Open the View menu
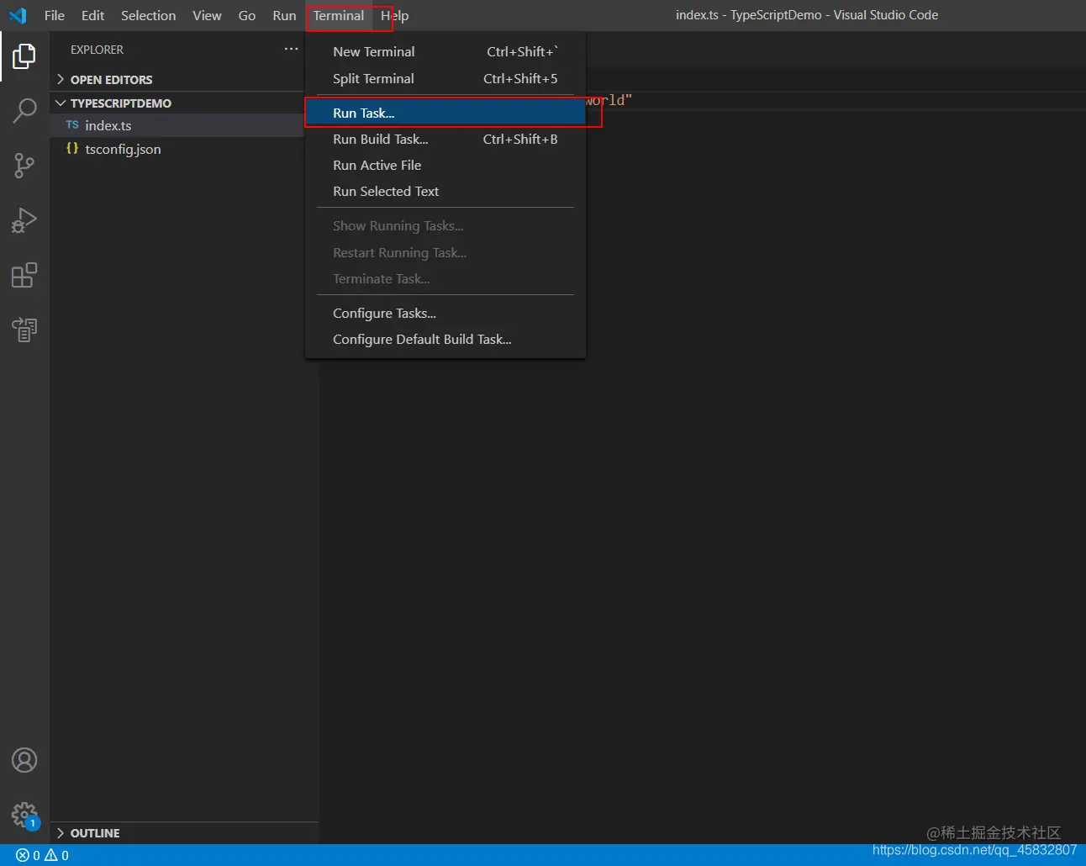Screen dimensions: 1086x866 click(x=207, y=15)
